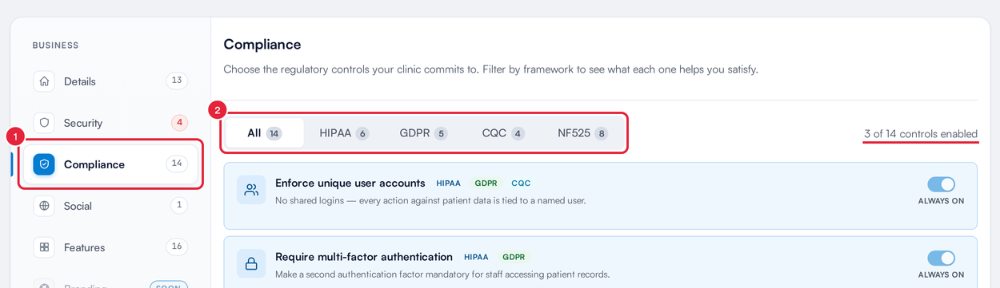Click the Social globe icon

[x=44, y=206]
